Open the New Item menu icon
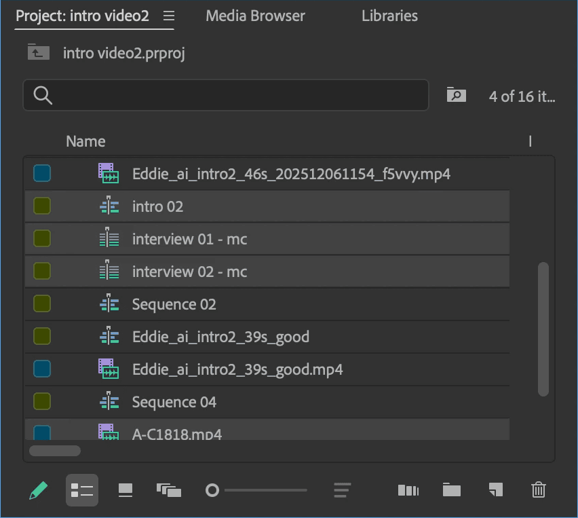 click(x=495, y=489)
